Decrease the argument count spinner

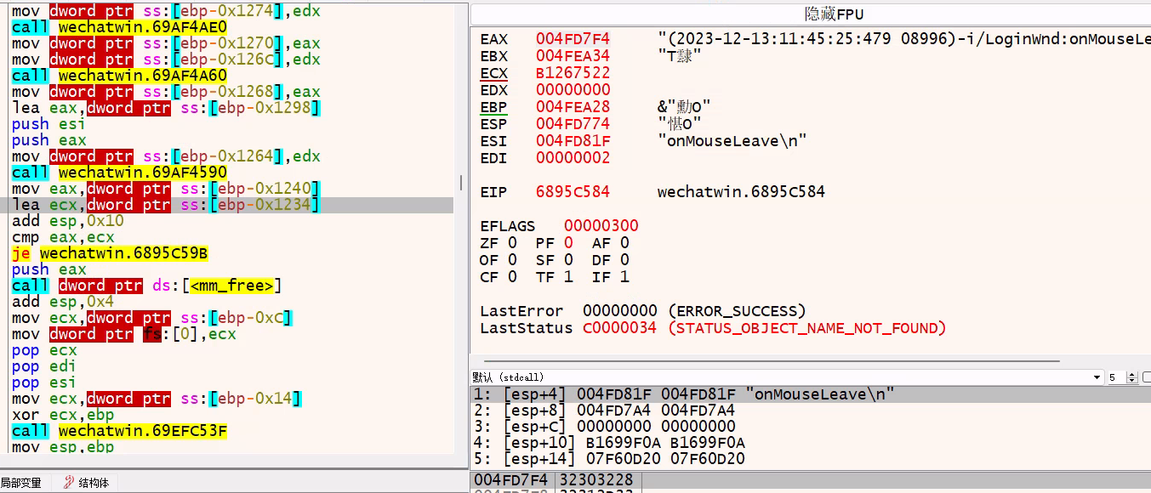(1132, 381)
